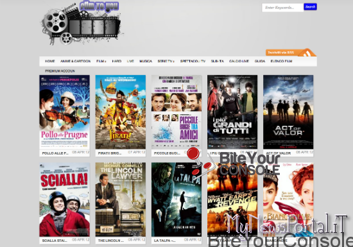
Task: Expand the FILM dropdown menu
Action: [101, 61]
